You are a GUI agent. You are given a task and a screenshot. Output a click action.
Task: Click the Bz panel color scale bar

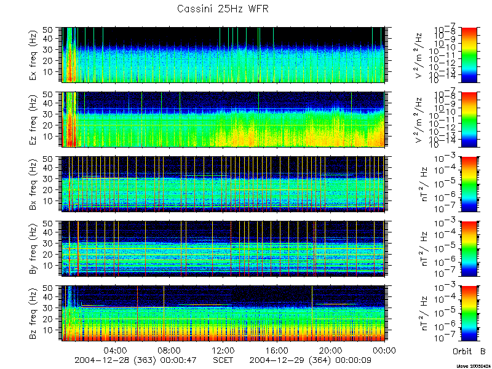point(469,314)
